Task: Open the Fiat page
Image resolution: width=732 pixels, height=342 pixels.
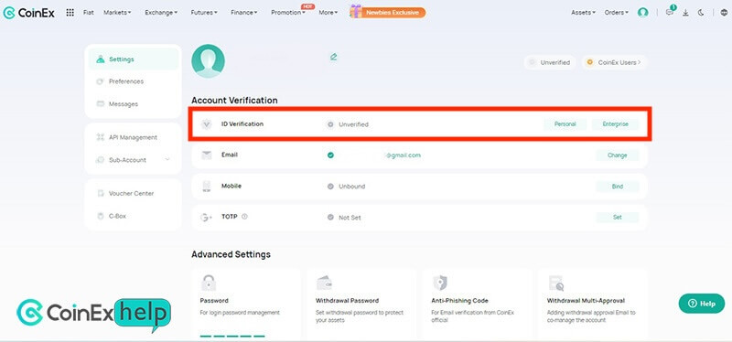Action: 88,13
